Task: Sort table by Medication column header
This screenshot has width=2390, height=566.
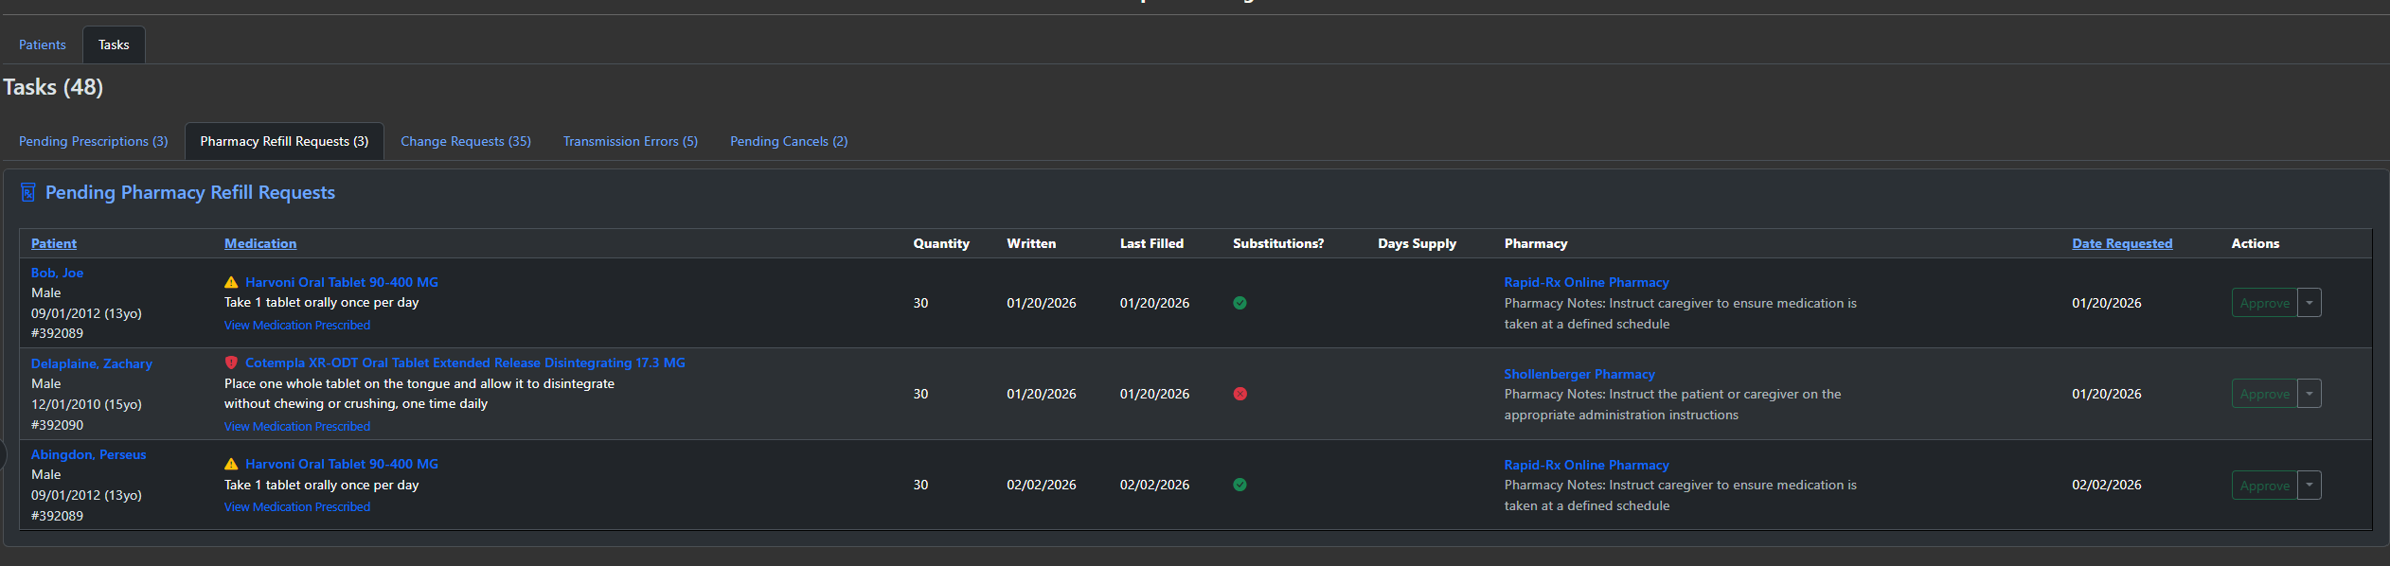Action: [260, 243]
